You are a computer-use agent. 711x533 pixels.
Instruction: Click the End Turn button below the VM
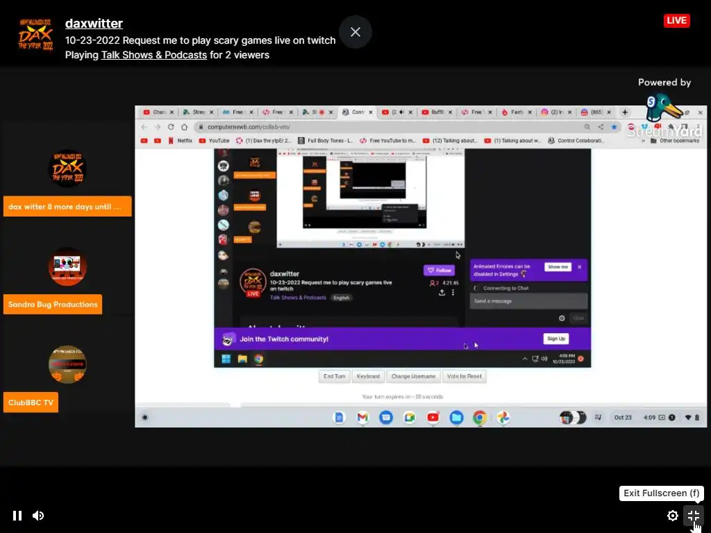click(334, 376)
